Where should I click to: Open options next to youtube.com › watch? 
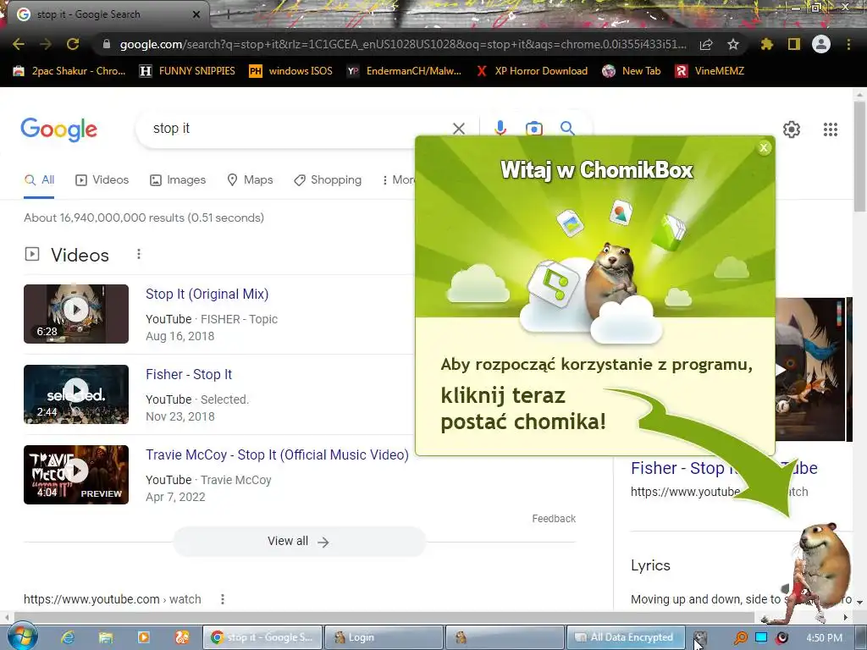pyautogui.click(x=223, y=599)
